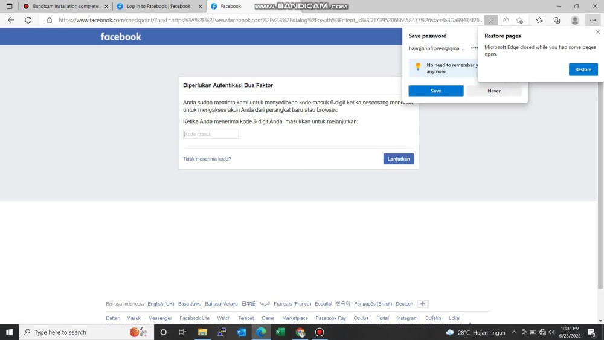Open the Collections icon

tap(557, 20)
